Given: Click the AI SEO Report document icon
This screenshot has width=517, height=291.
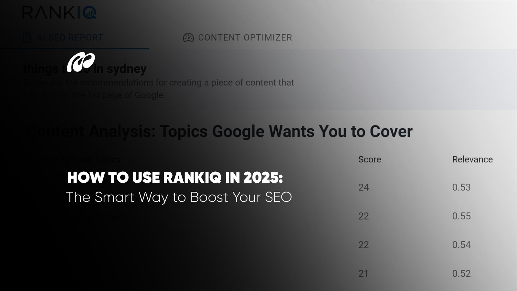Looking at the screenshot, I should [x=27, y=38].
